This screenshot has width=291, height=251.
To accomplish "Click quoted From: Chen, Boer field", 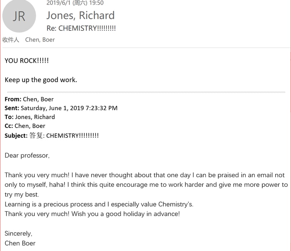I will pos(29,99).
